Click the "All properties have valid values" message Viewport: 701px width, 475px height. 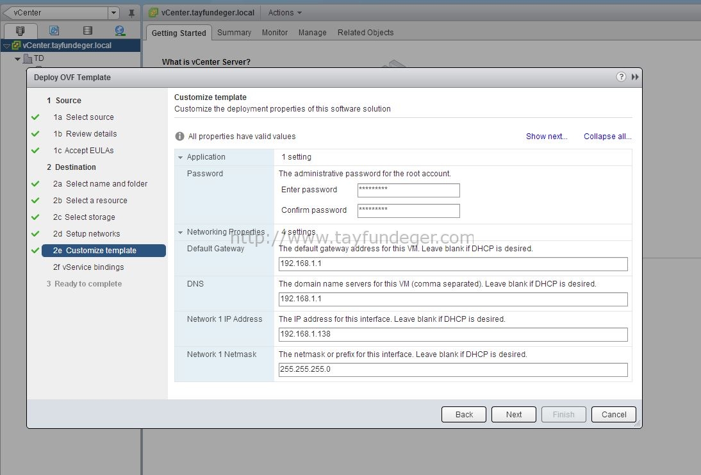(242, 137)
